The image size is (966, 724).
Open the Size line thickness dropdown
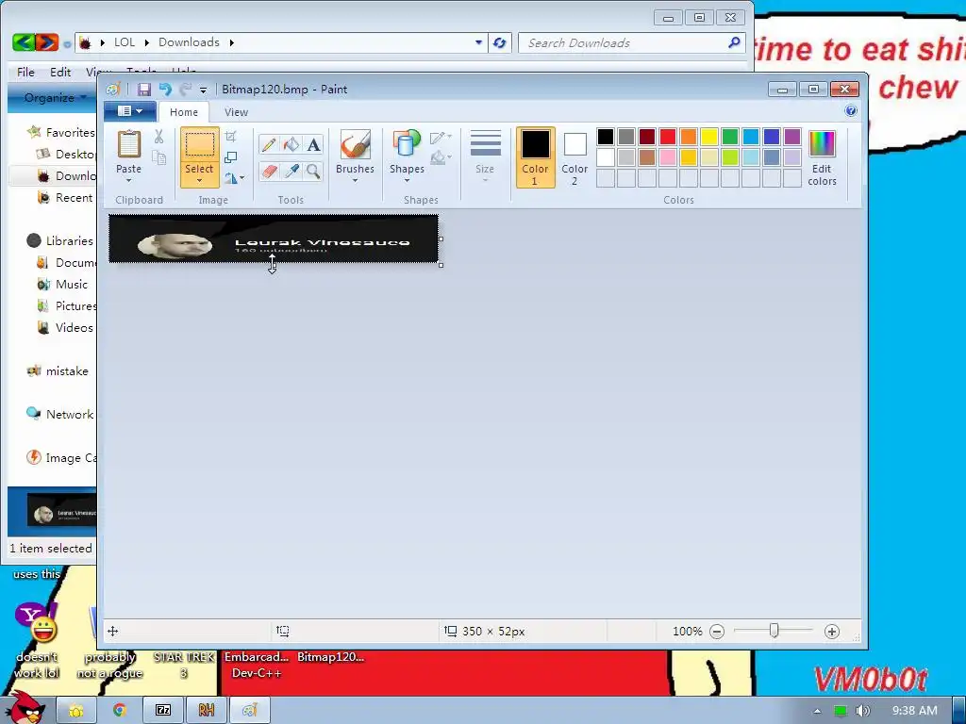pos(485,156)
